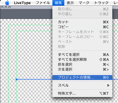Open the マーク menu
118x103 pixels.
click(x=84, y=3)
